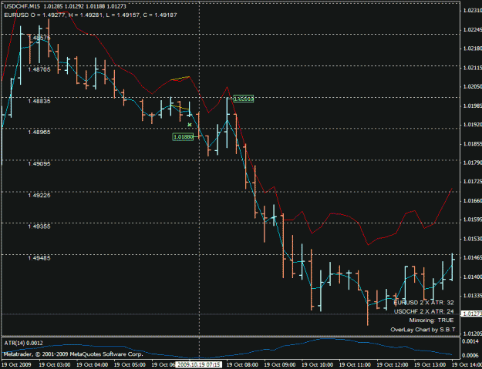Click the 1.02115 price on right axis
The height and width of the screenshot is (369, 482).
point(473,68)
